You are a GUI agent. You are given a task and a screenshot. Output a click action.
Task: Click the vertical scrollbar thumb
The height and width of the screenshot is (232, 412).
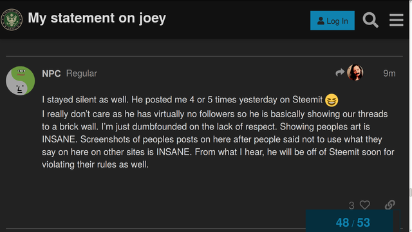411,193
